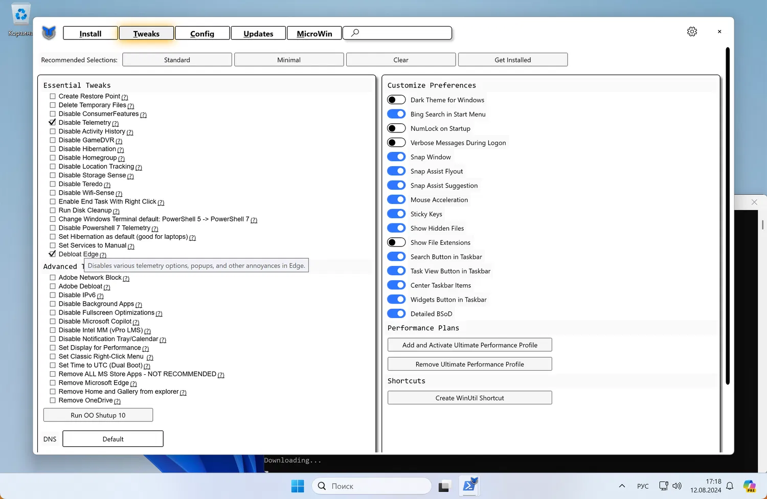Click the Get Installed button

(513, 60)
